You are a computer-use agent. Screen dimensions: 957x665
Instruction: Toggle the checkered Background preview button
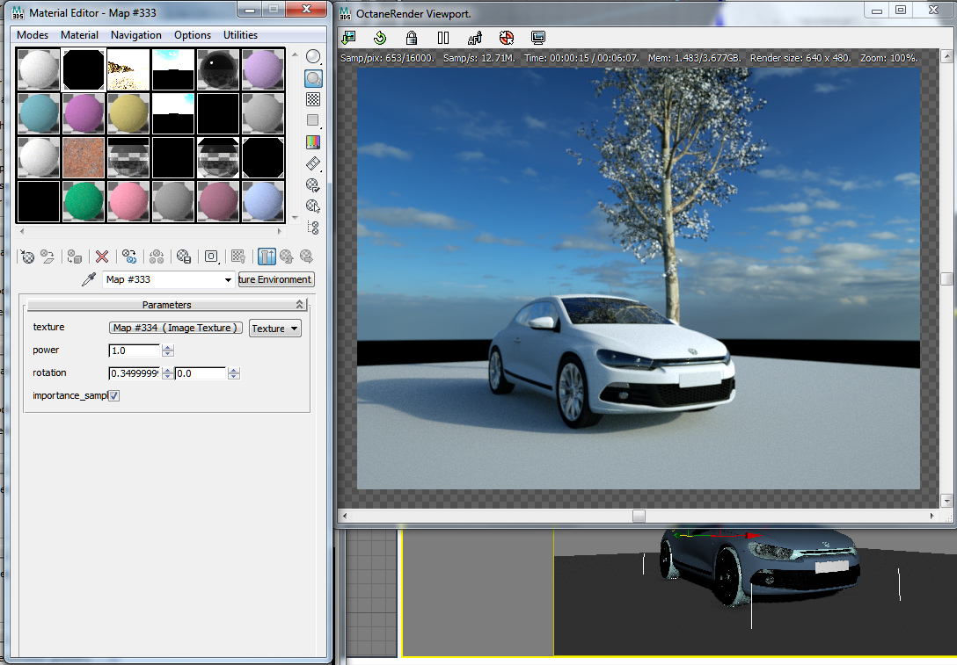tap(312, 99)
